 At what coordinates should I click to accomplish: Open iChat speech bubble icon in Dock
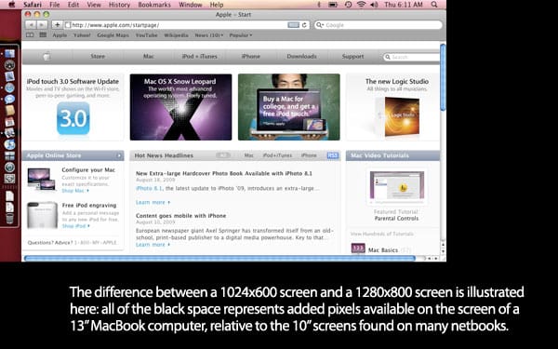[x=9, y=99]
